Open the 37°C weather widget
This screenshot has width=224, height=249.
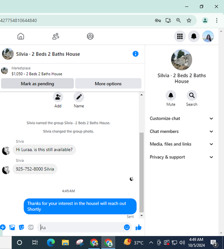(x=134, y=243)
